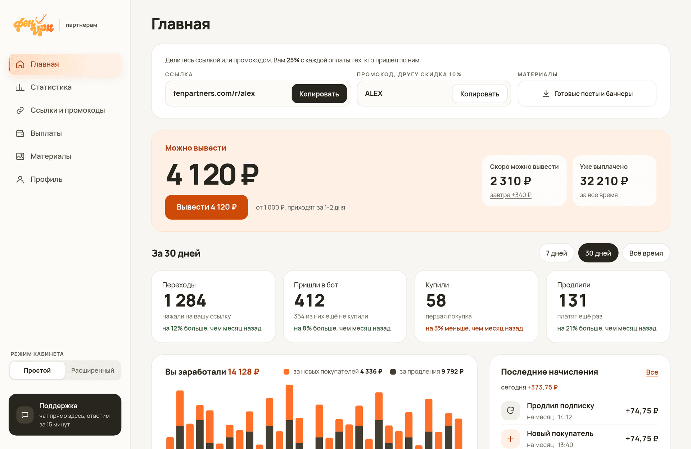This screenshot has height=449, width=691.
Task: Click the orange legend swatch за новых покупателей
Action: tap(286, 372)
